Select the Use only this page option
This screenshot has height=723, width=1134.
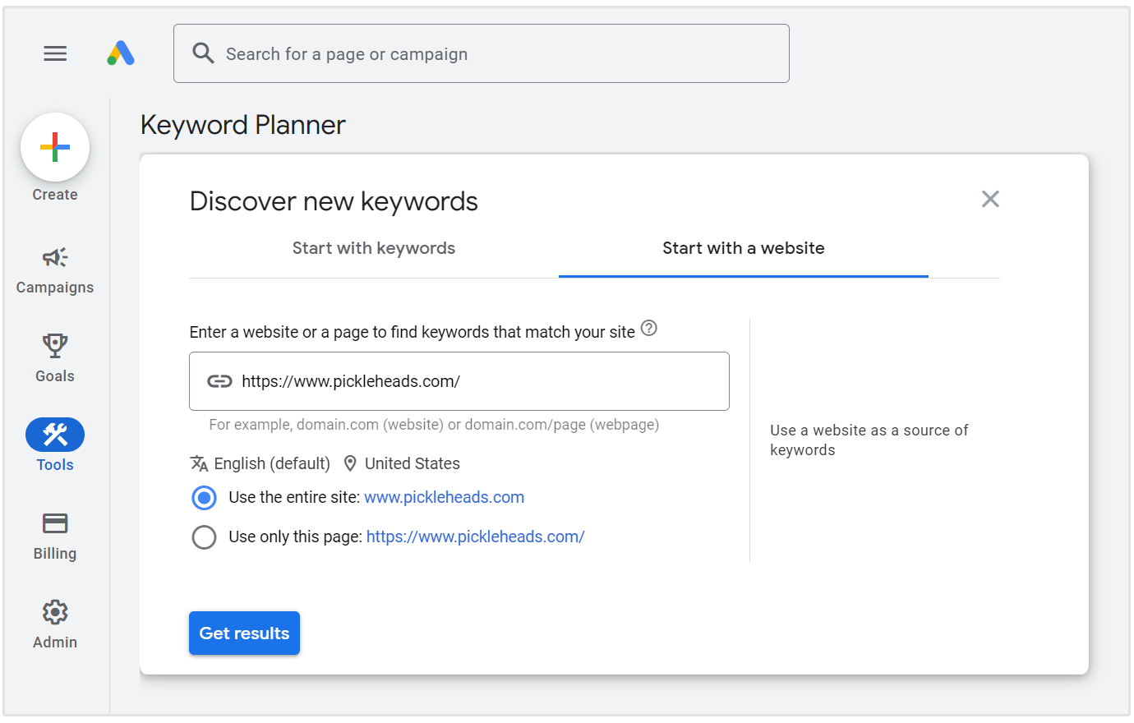tap(204, 536)
